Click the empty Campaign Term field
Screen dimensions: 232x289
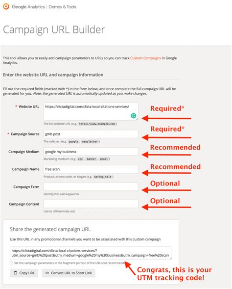point(91,187)
